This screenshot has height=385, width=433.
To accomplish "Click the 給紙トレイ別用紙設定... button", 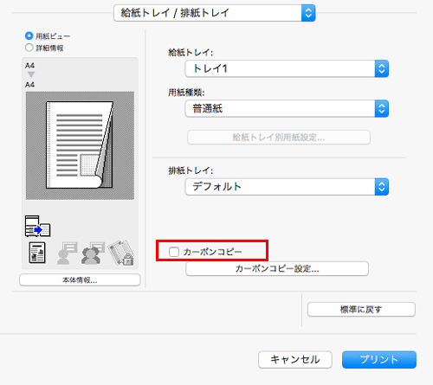I will 279,138.
